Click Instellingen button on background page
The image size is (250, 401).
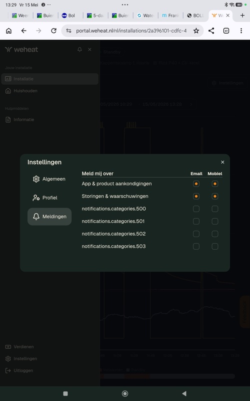(227, 83)
